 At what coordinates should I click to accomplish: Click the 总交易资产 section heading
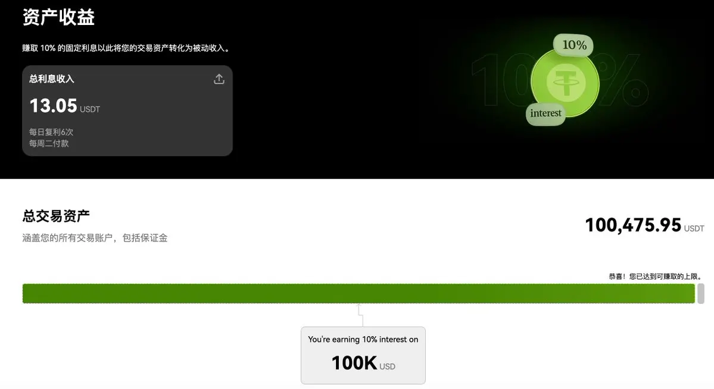point(56,216)
